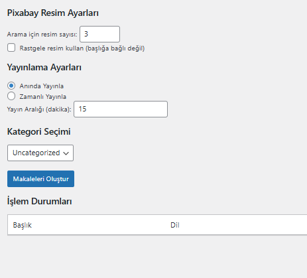
Task: Click the chevron arrow in the category dropdown
Action: 66,153
